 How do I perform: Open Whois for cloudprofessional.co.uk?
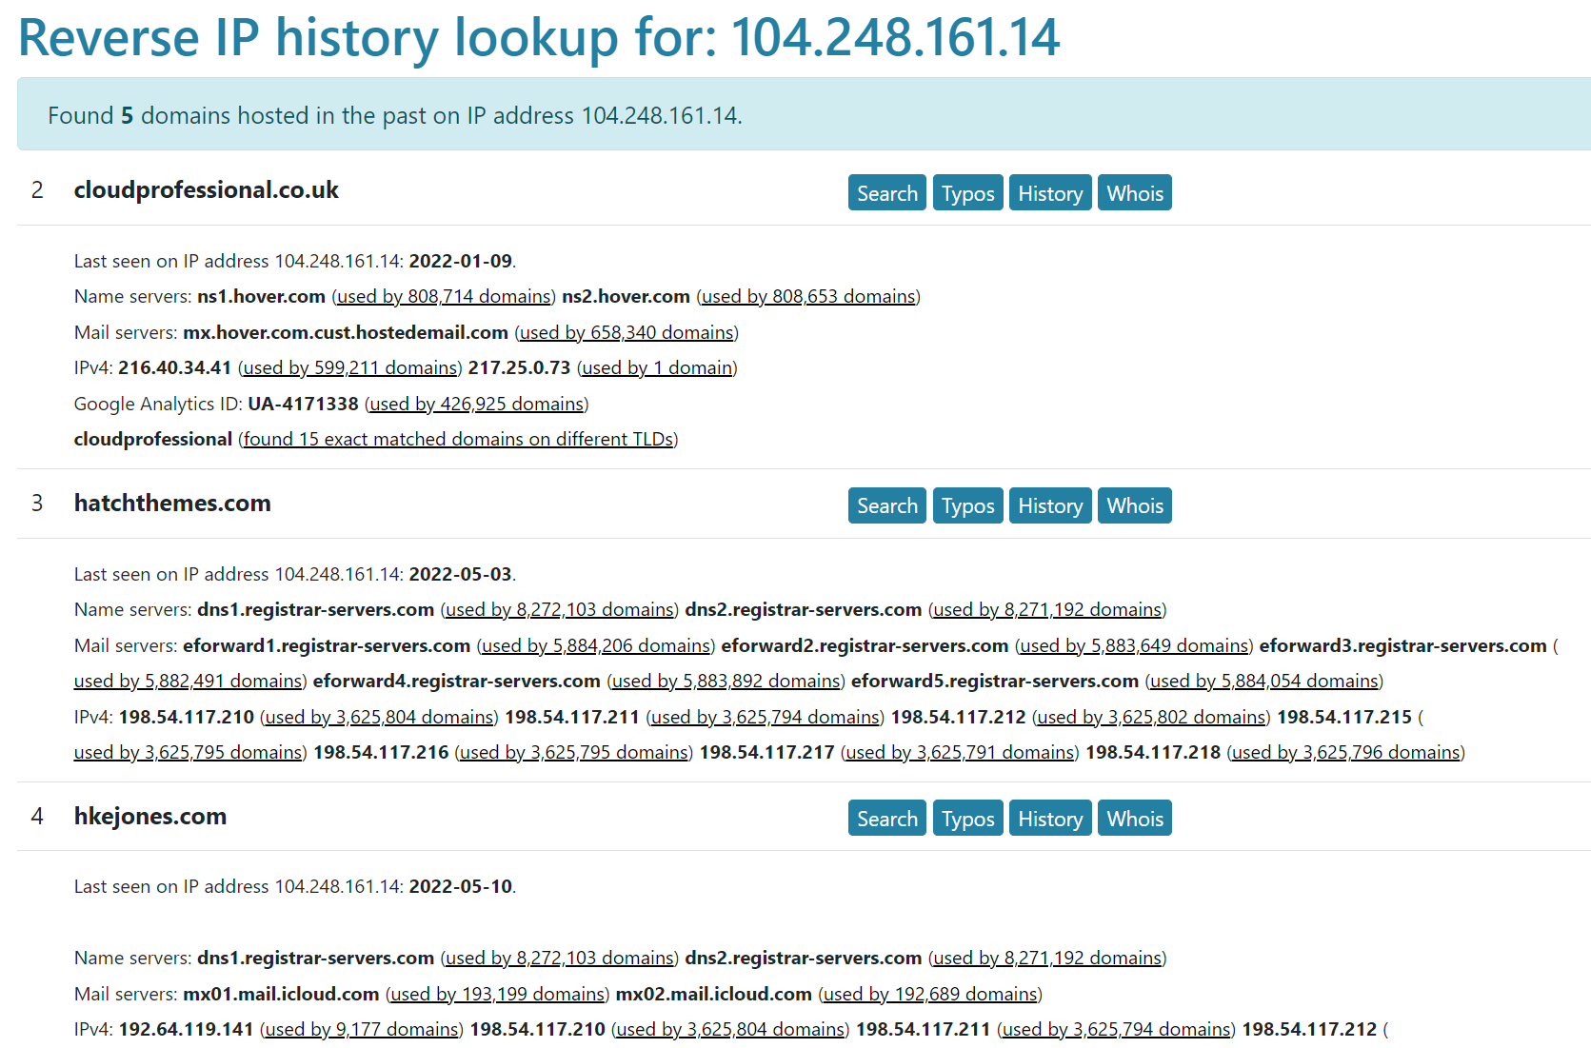(x=1135, y=193)
